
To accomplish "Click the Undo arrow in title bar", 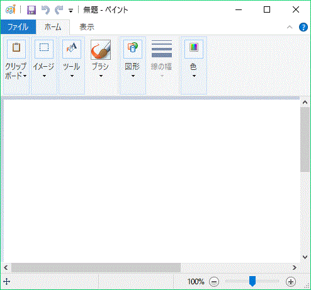I will tap(45, 10).
